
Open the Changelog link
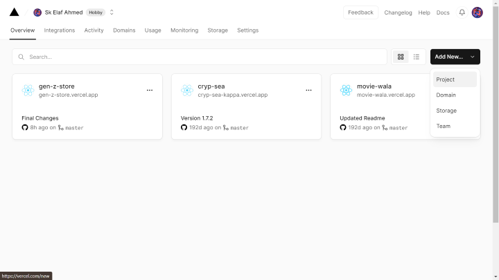398,12
